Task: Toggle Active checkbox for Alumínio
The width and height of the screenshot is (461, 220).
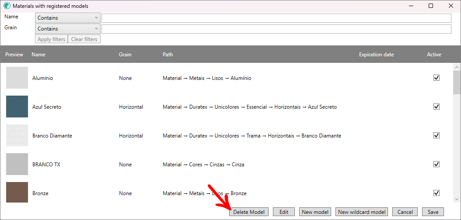Action: [x=437, y=78]
